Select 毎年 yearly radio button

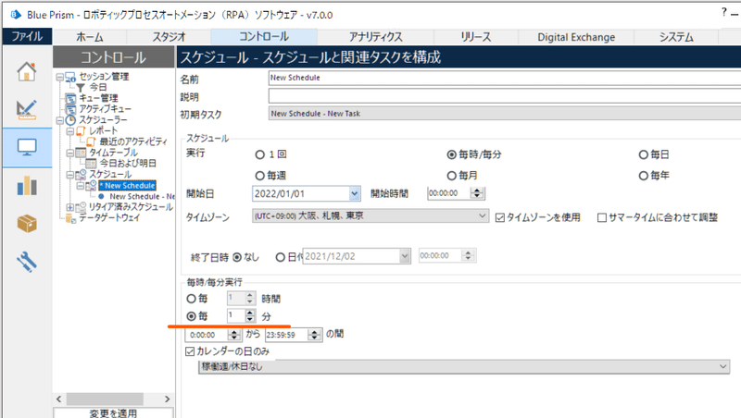point(643,176)
